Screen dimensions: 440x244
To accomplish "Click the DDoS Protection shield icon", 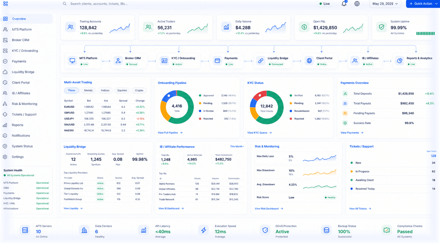I will click(x=265, y=230).
